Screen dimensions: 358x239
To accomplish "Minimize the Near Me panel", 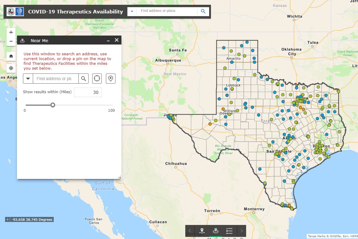I will point(108,40).
